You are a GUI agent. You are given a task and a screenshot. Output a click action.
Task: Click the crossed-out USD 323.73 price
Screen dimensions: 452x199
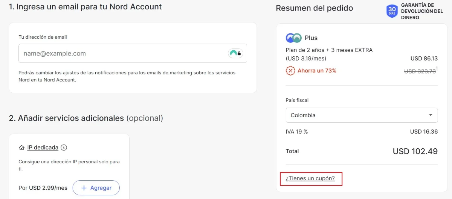pyautogui.click(x=420, y=71)
